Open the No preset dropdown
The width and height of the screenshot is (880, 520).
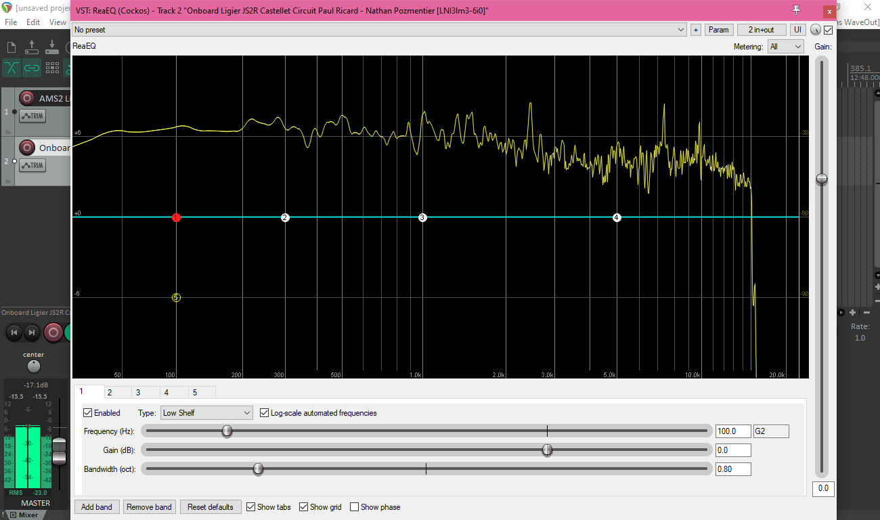pos(380,30)
